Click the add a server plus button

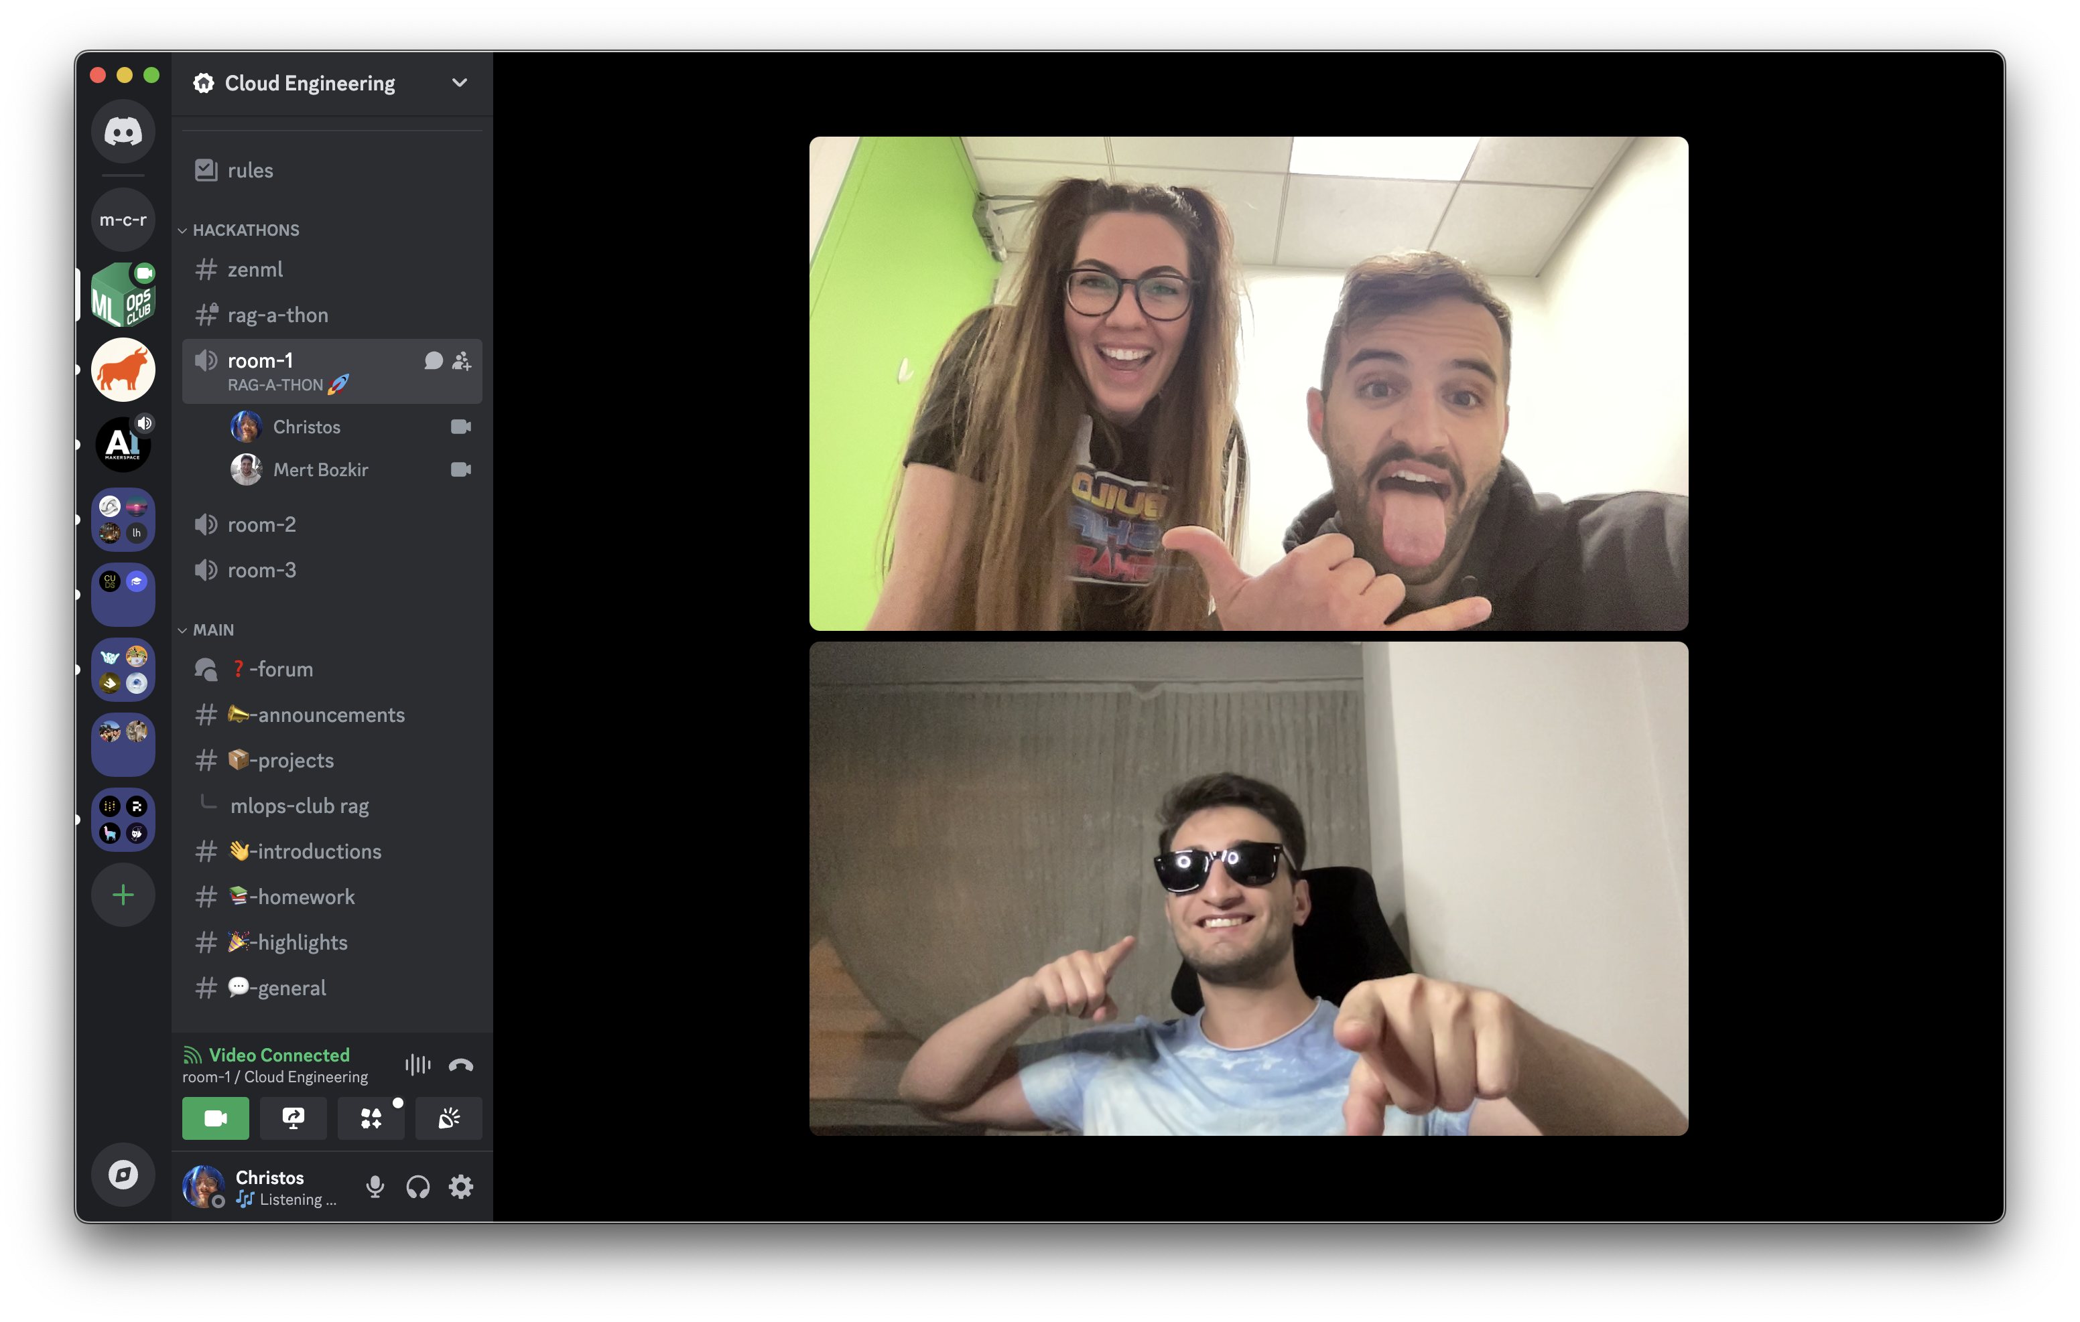123,895
